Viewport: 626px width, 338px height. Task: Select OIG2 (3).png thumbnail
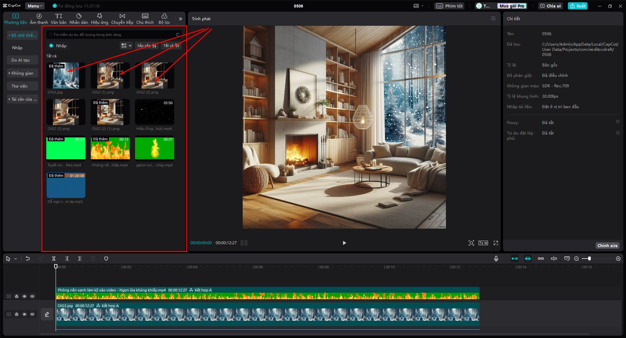coord(66,112)
